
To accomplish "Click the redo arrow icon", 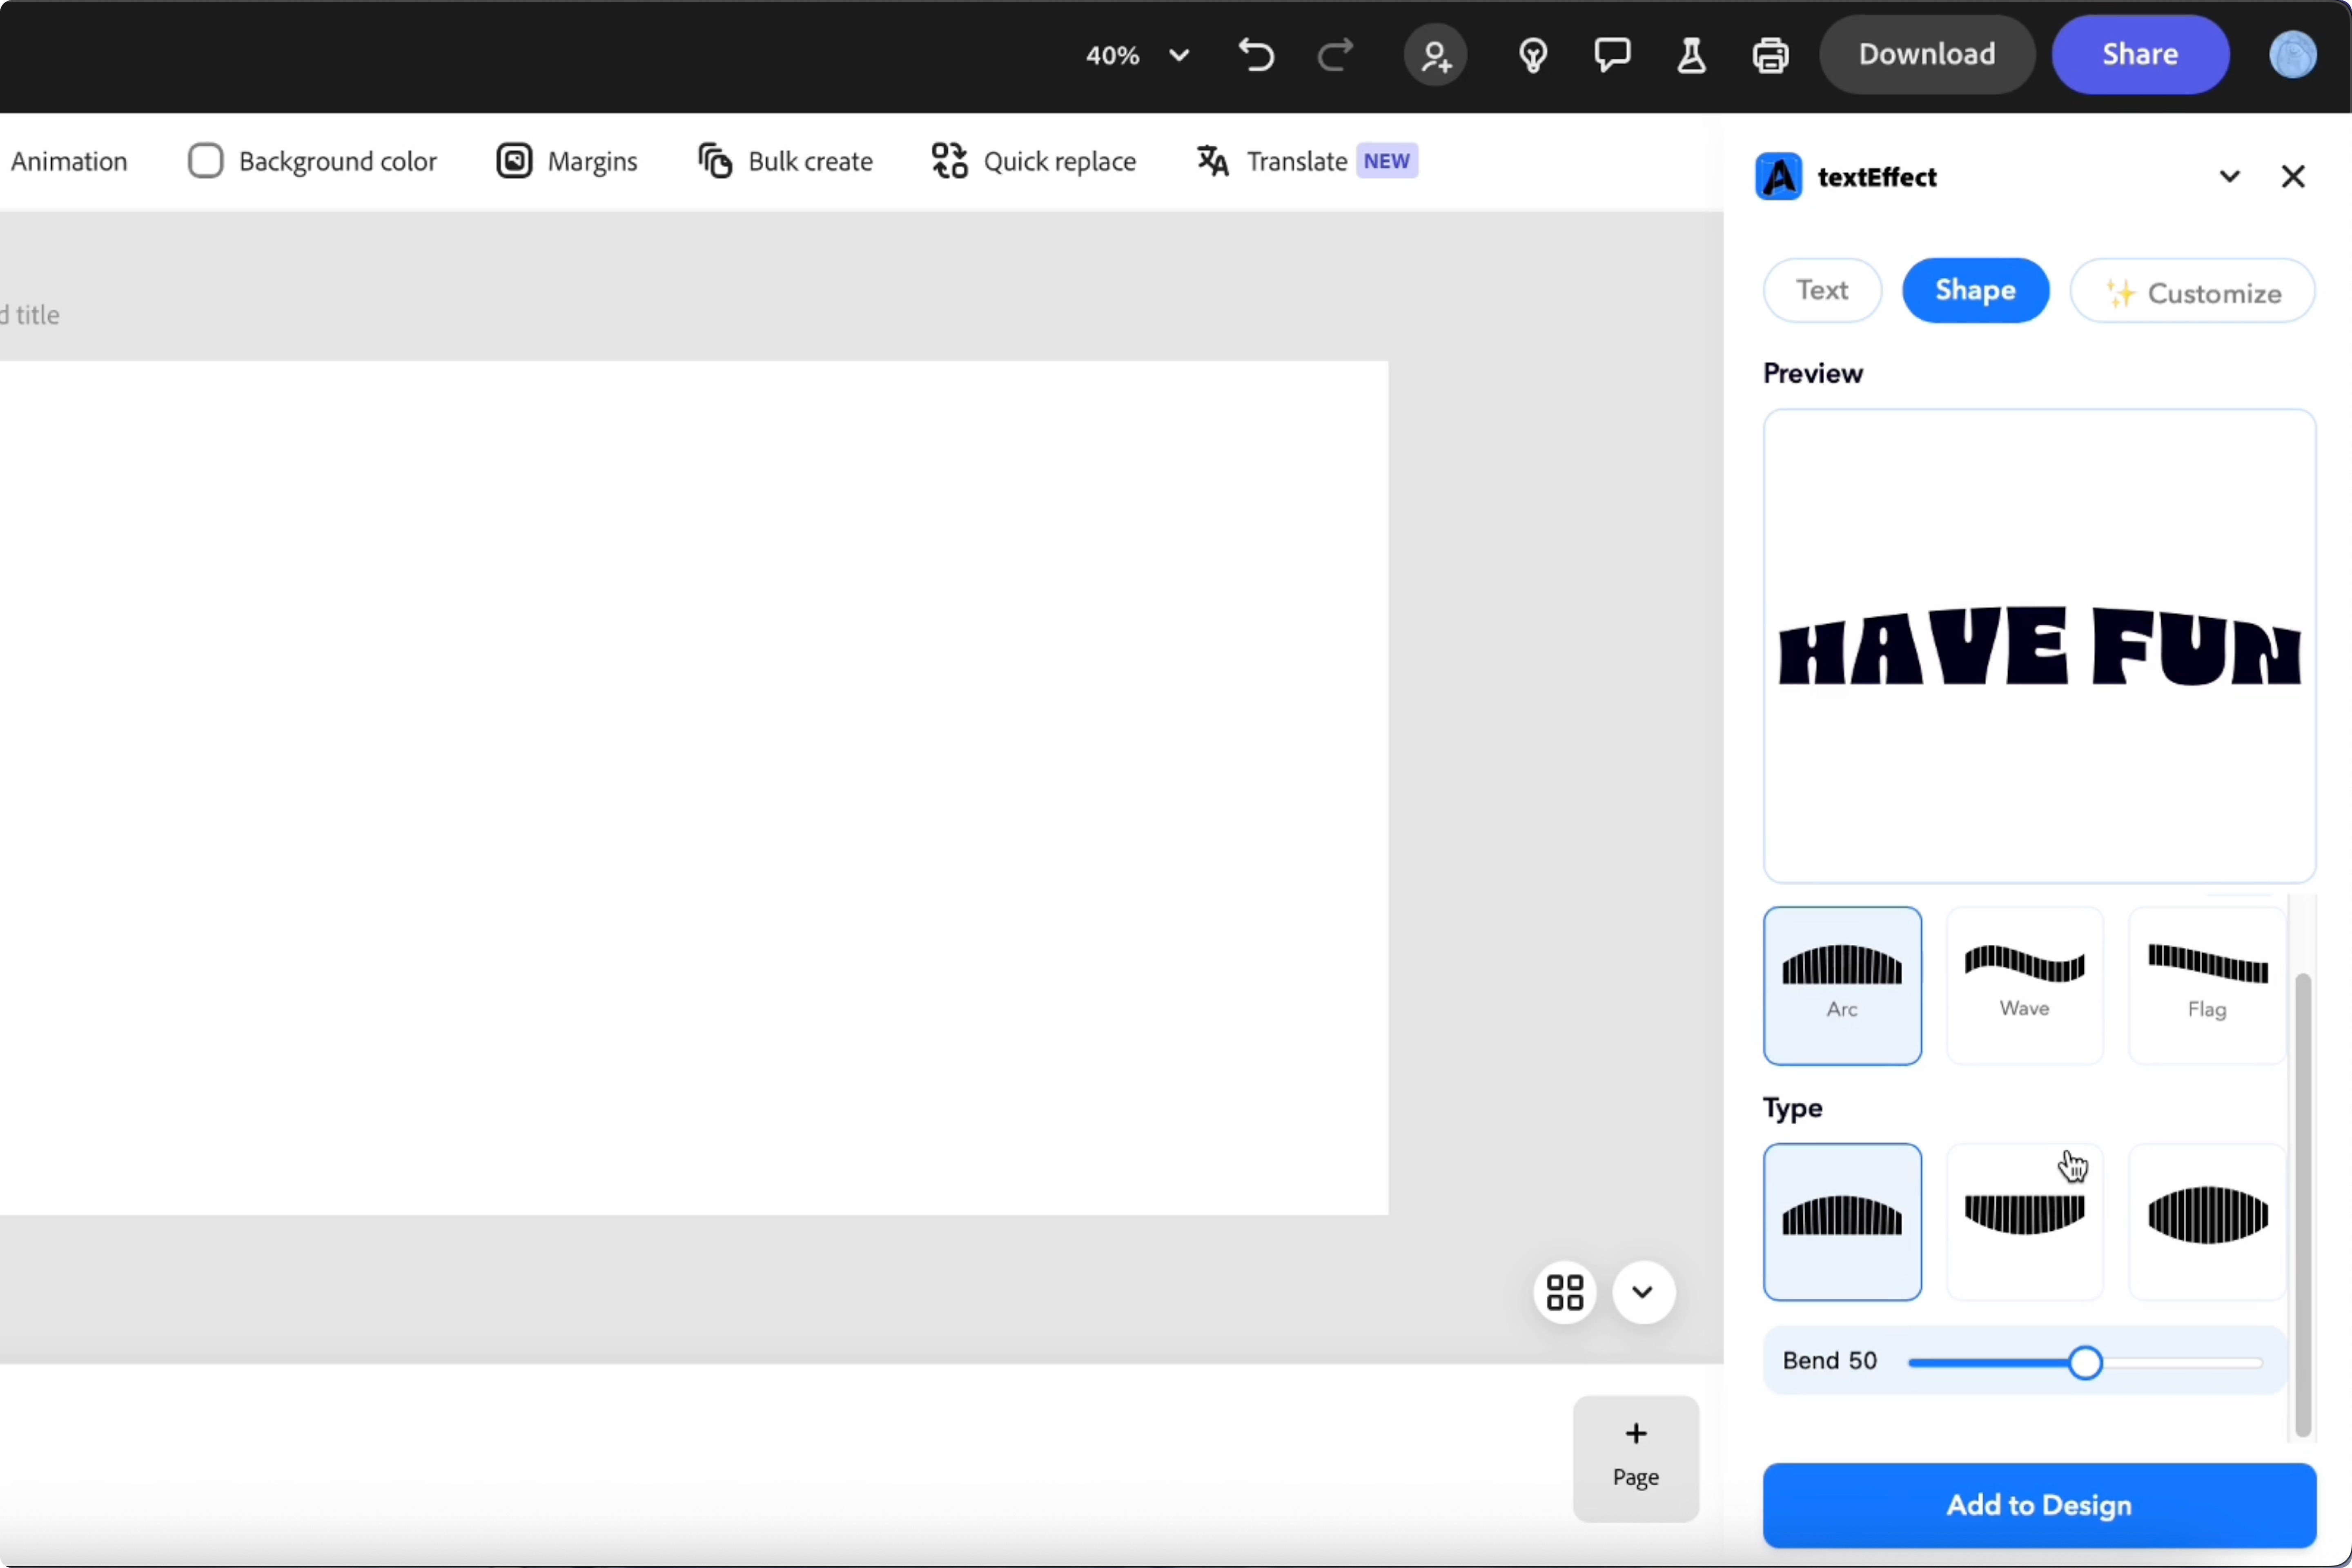I will tap(1335, 55).
